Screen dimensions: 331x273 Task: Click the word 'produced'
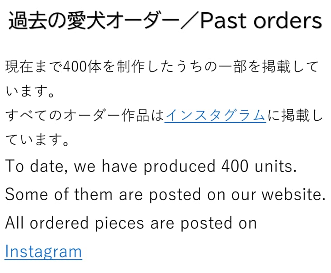(179, 167)
